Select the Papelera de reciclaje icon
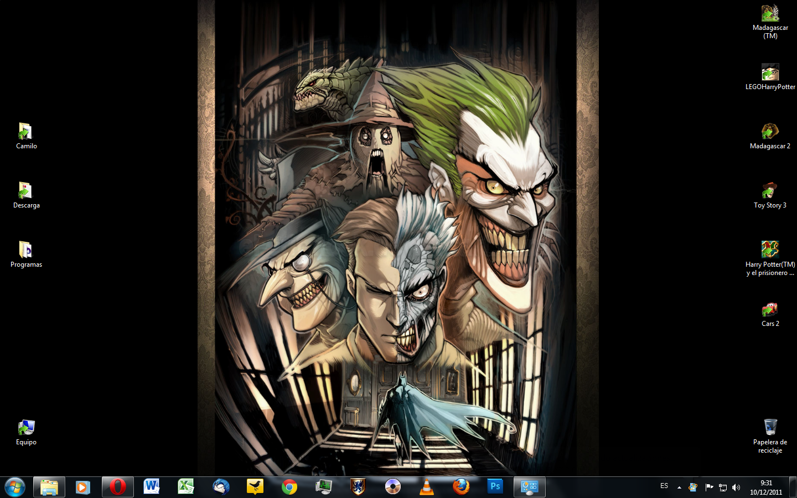Image resolution: width=797 pixels, height=498 pixels. (770, 436)
